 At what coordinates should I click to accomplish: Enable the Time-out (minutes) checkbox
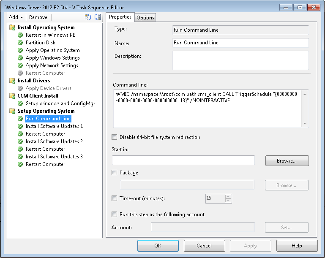pos(114,198)
